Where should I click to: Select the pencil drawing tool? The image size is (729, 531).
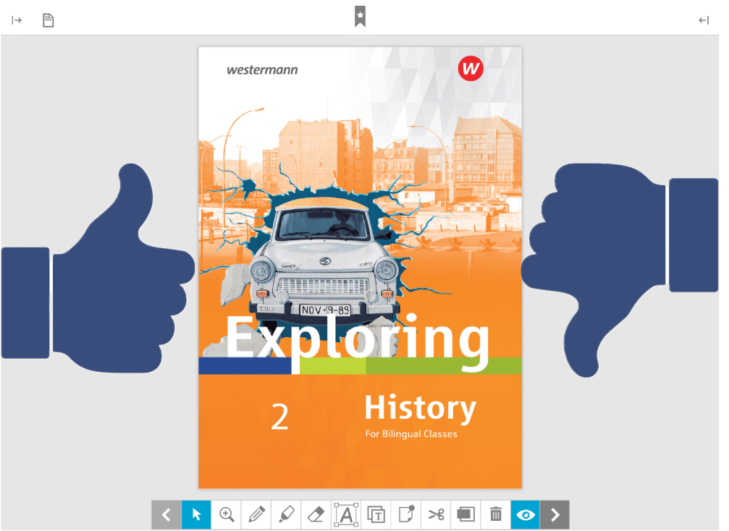point(256,514)
